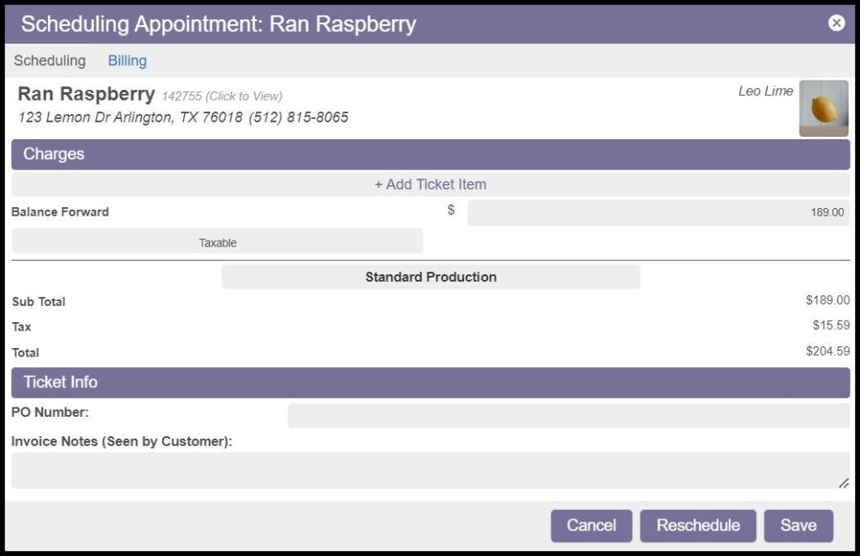Click customer name Ran Raspberry
This screenshot has height=556, width=860.
[86, 94]
